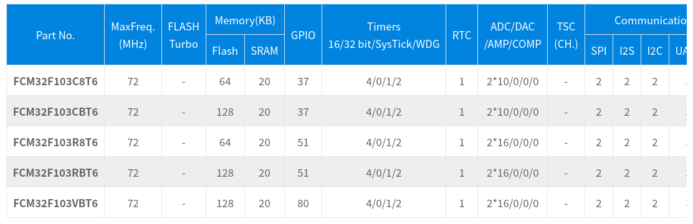The height and width of the screenshot is (224, 693).
Task: Click the ADC/DAC/AMP/COMP column header
Action: (x=513, y=35)
